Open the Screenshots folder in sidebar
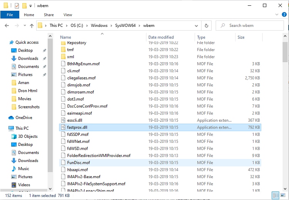Screen dimensions: 289x200 pyautogui.click(x=29, y=107)
